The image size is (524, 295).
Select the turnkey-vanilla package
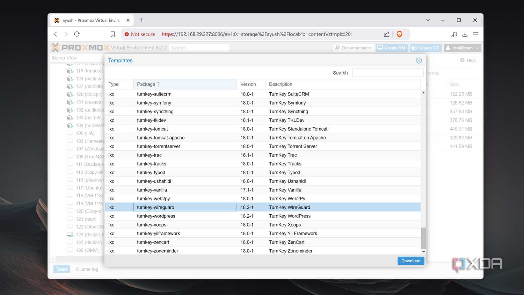(x=152, y=190)
